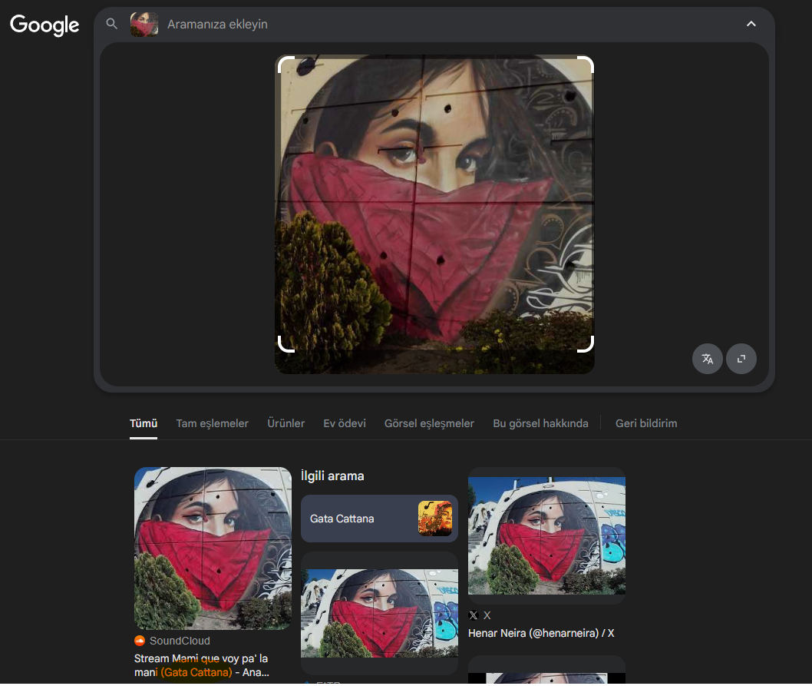Screen dimensions: 812x686
Task: Click the X result mural thumbnail
Action: pyautogui.click(x=546, y=535)
